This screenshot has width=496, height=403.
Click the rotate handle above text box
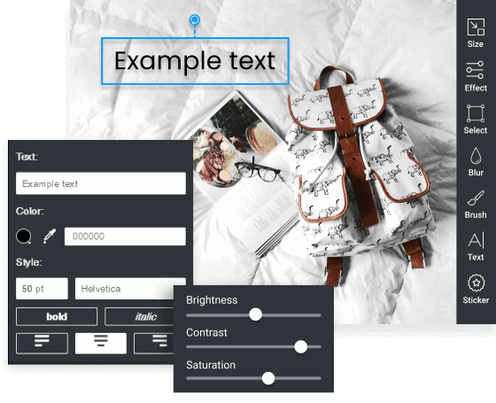point(195,19)
